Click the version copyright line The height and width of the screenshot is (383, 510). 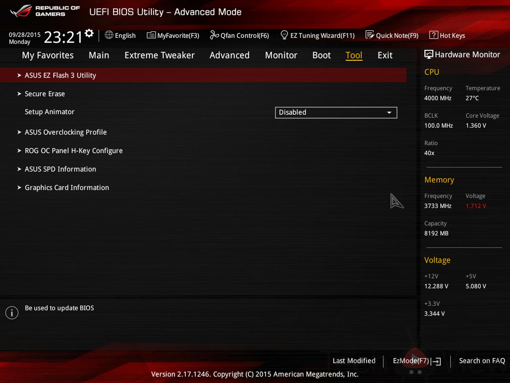(255, 374)
